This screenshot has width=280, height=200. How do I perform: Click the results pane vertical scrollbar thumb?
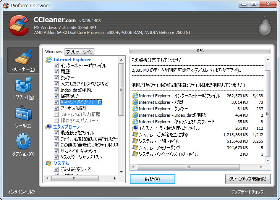267,113
